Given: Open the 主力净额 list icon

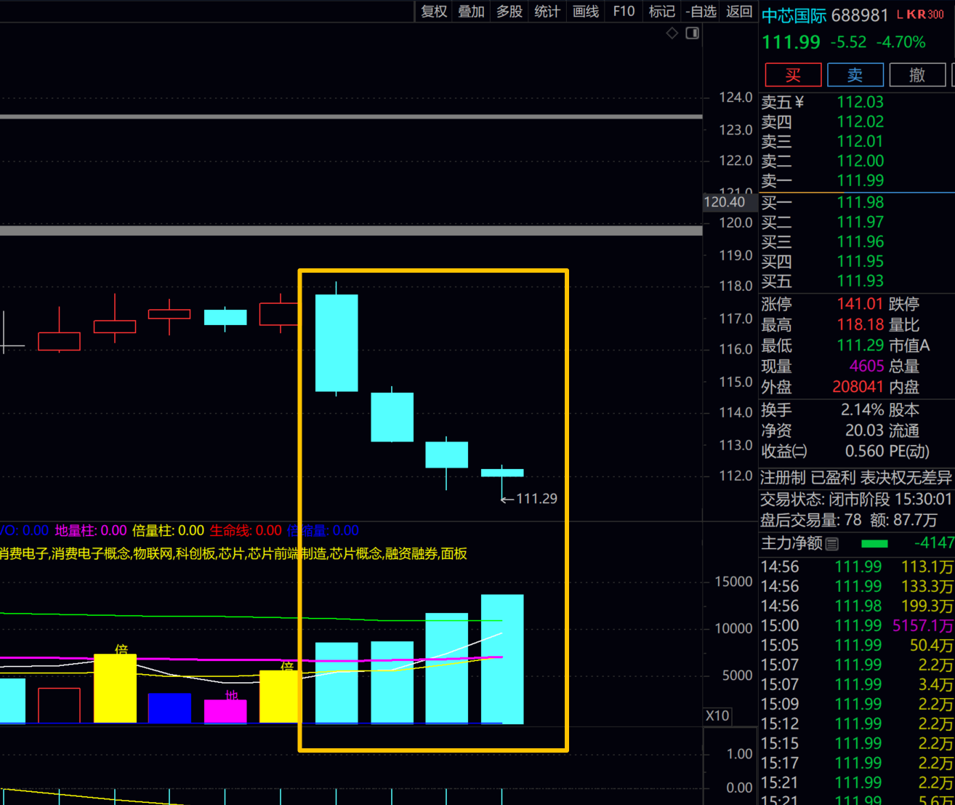Looking at the screenshot, I should tap(832, 543).
